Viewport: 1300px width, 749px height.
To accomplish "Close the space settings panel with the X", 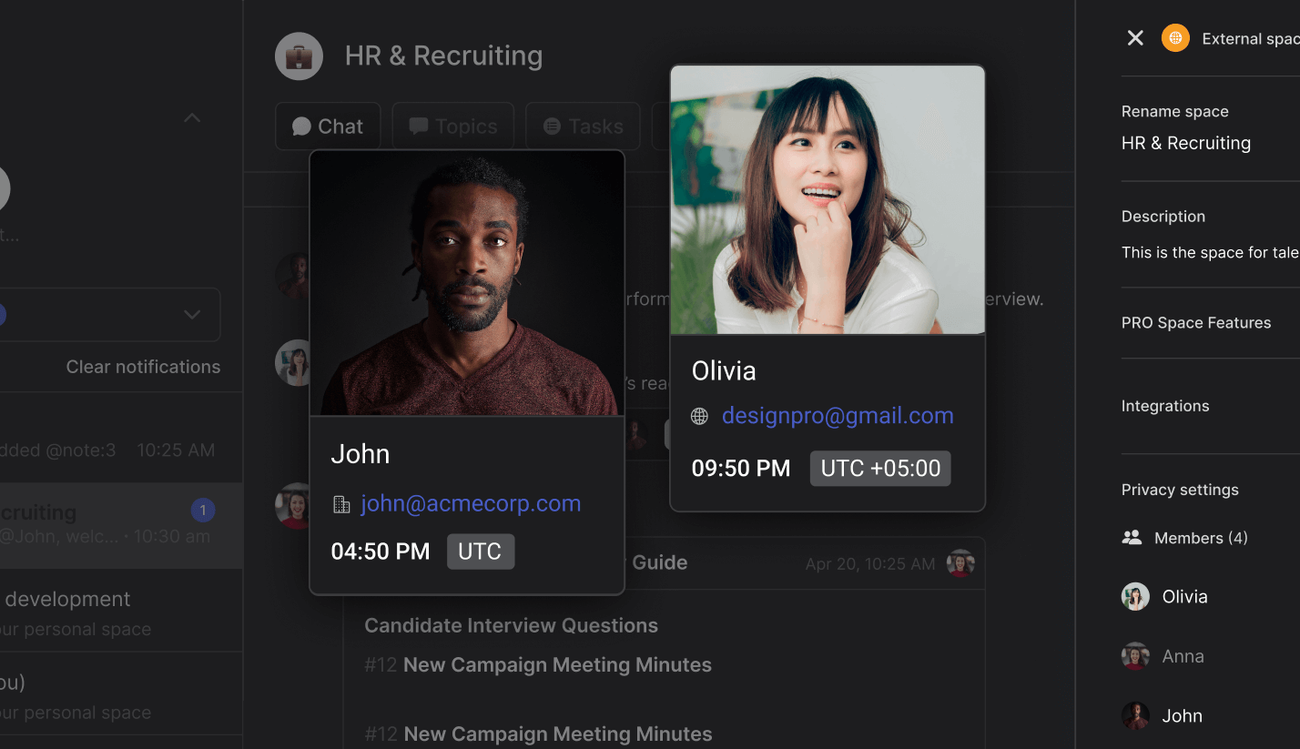I will (x=1134, y=37).
